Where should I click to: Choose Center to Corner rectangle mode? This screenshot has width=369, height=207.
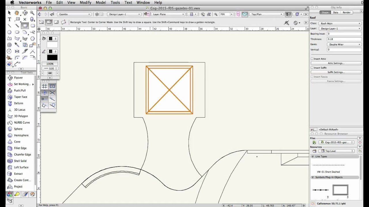[49, 22]
